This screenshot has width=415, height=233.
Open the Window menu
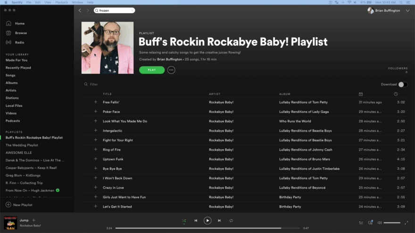[x=77, y=2]
